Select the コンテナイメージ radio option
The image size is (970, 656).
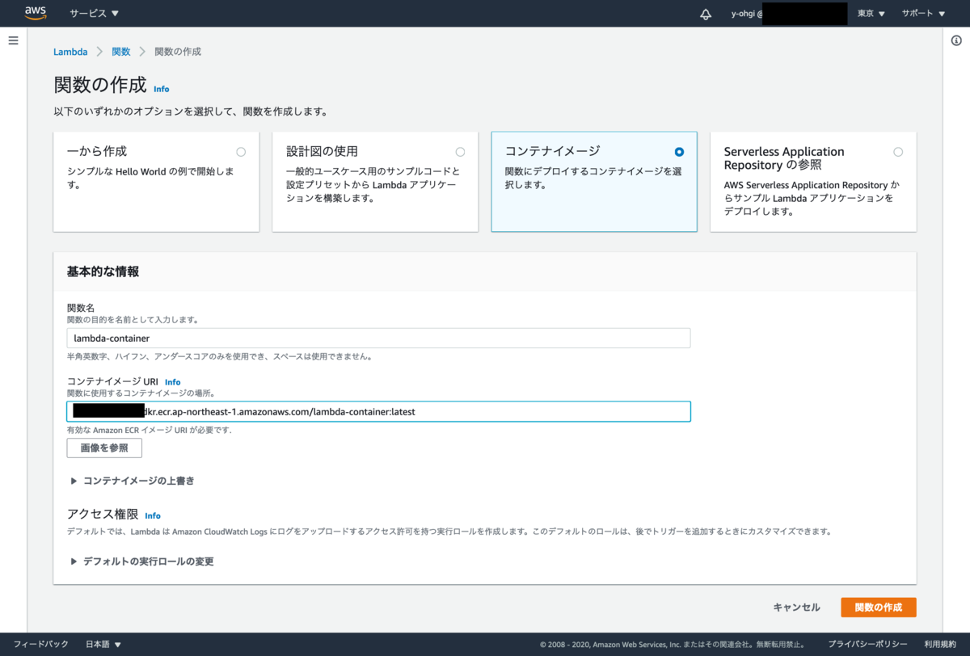pyautogui.click(x=679, y=152)
